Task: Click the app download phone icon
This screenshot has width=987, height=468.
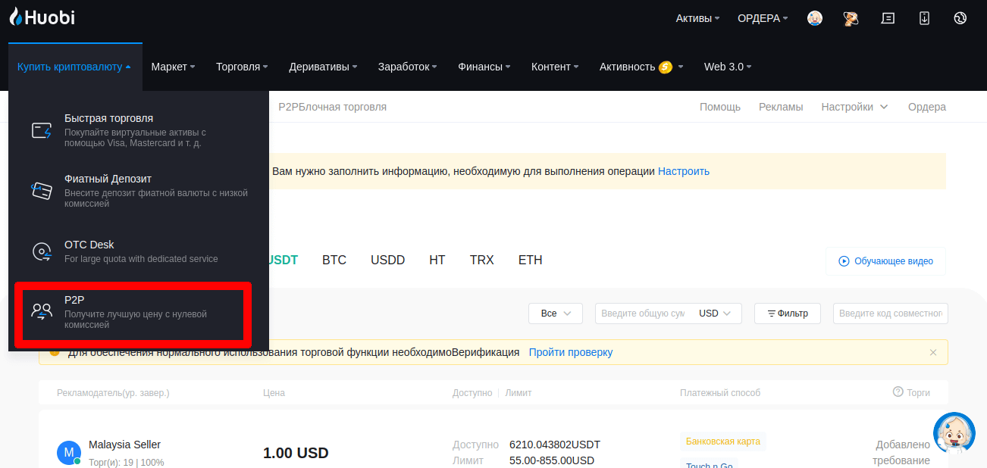Action: coord(924,18)
